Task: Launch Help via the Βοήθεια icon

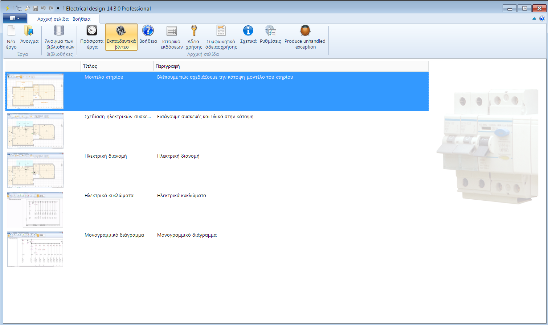Action: point(147,36)
